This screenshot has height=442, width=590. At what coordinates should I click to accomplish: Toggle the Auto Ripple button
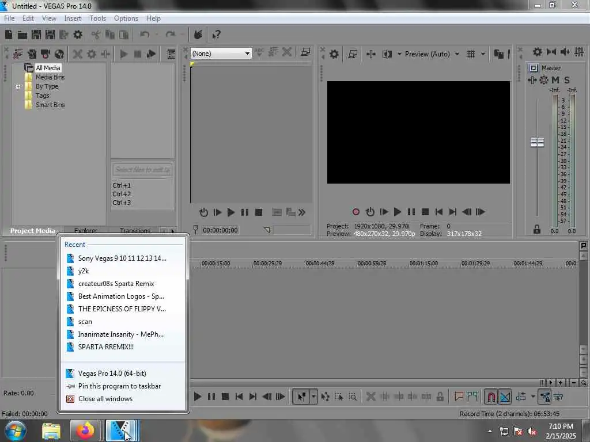521,397
